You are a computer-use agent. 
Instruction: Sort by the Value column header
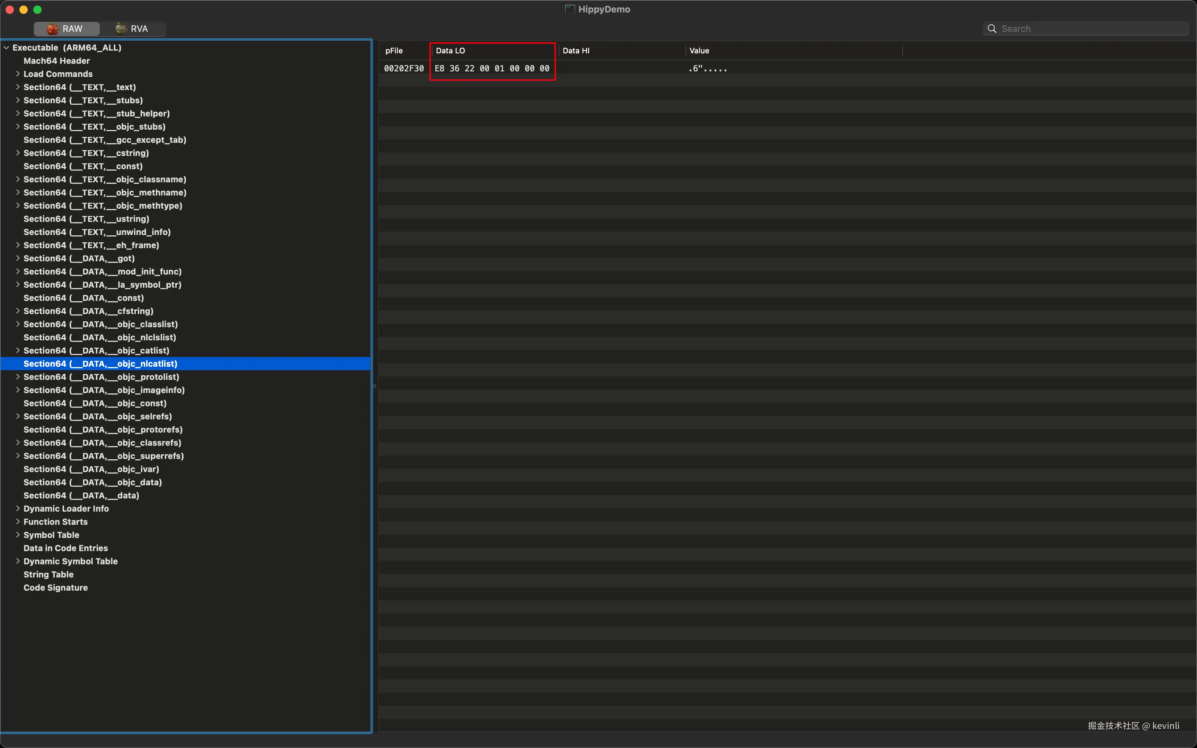pyautogui.click(x=699, y=51)
